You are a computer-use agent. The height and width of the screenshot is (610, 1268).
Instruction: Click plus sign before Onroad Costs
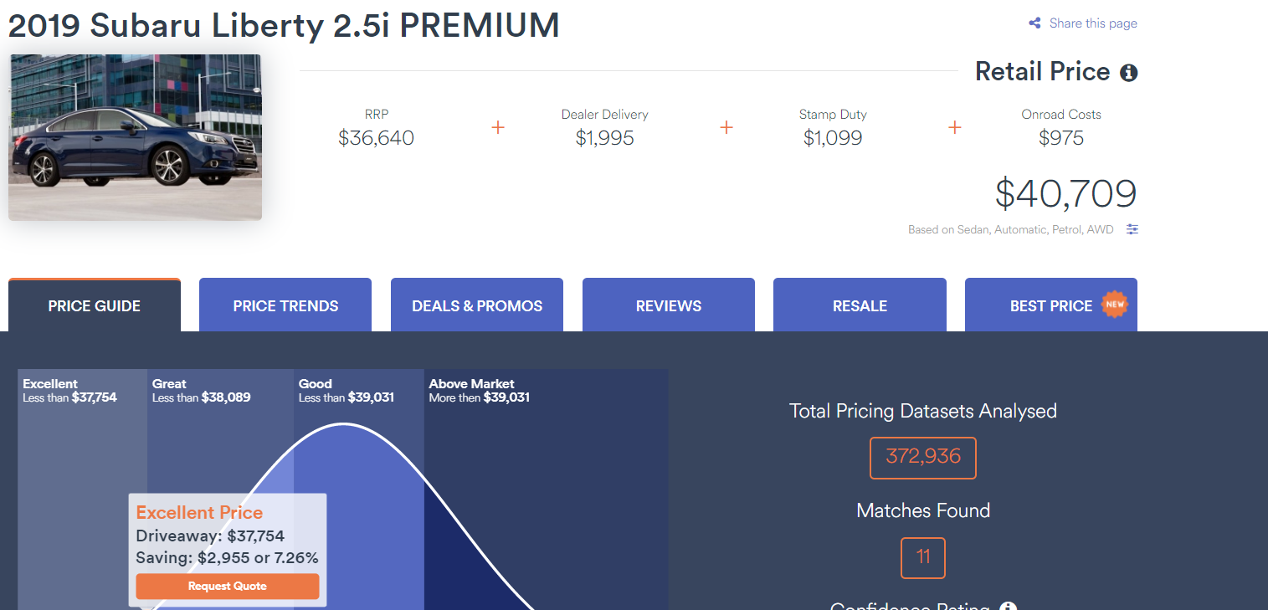click(x=955, y=127)
